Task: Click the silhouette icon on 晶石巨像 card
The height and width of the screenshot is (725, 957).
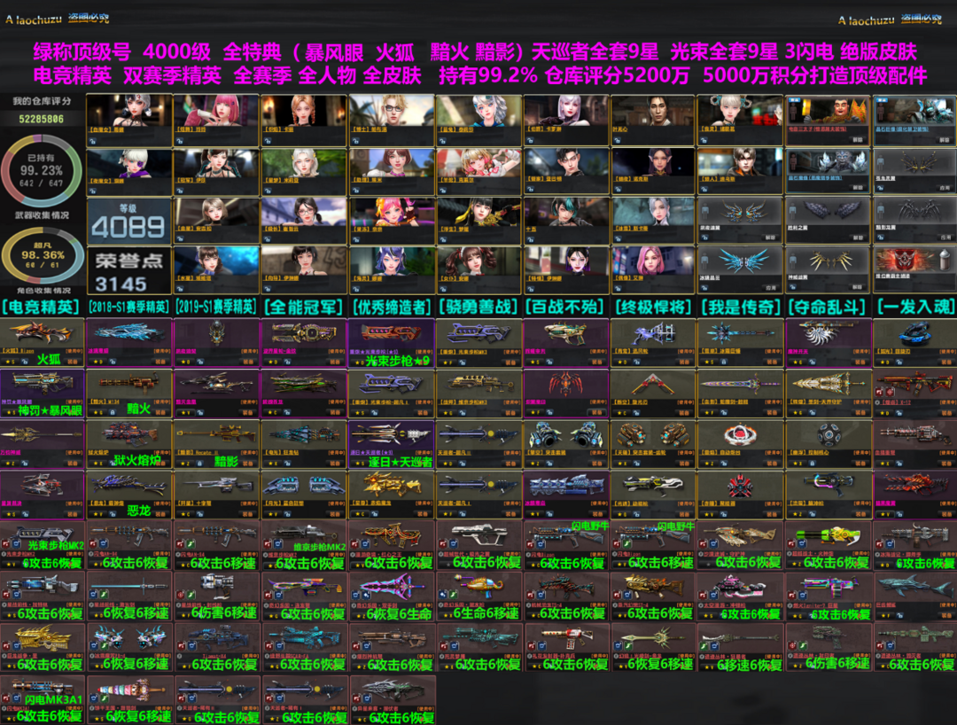Action: [881, 112]
